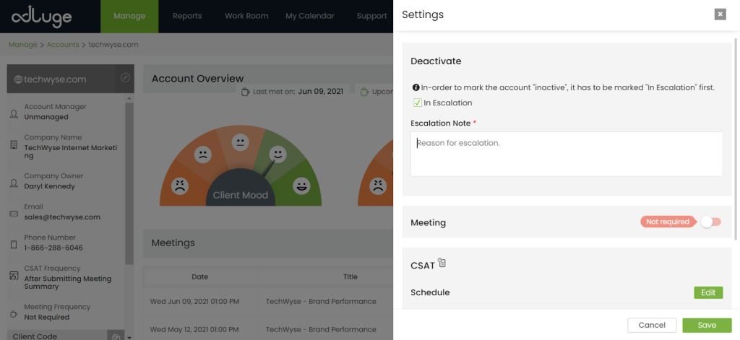Expand the Client Code dropdown arrow

[x=129, y=336]
